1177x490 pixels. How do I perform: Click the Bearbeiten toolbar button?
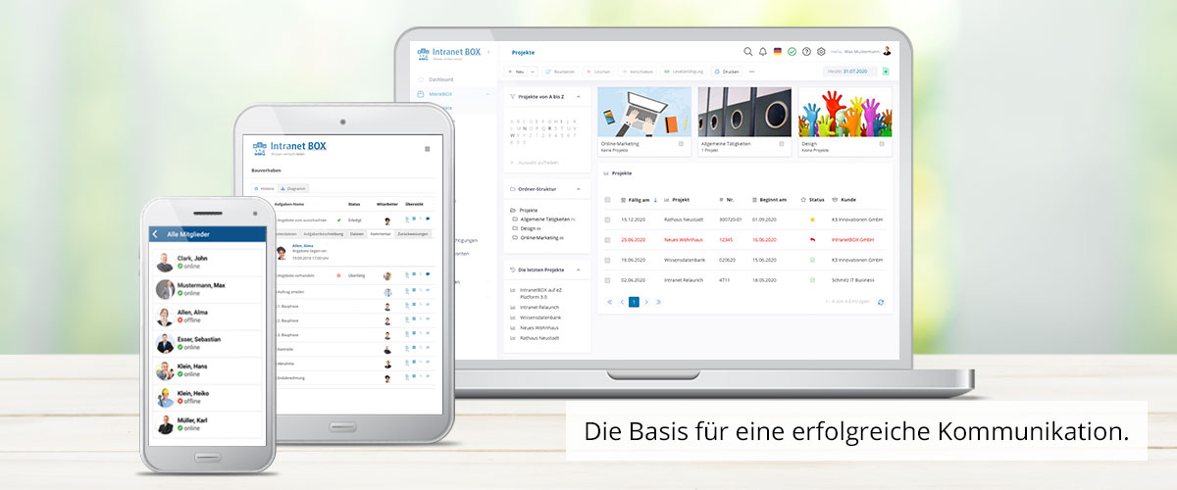coord(560,72)
